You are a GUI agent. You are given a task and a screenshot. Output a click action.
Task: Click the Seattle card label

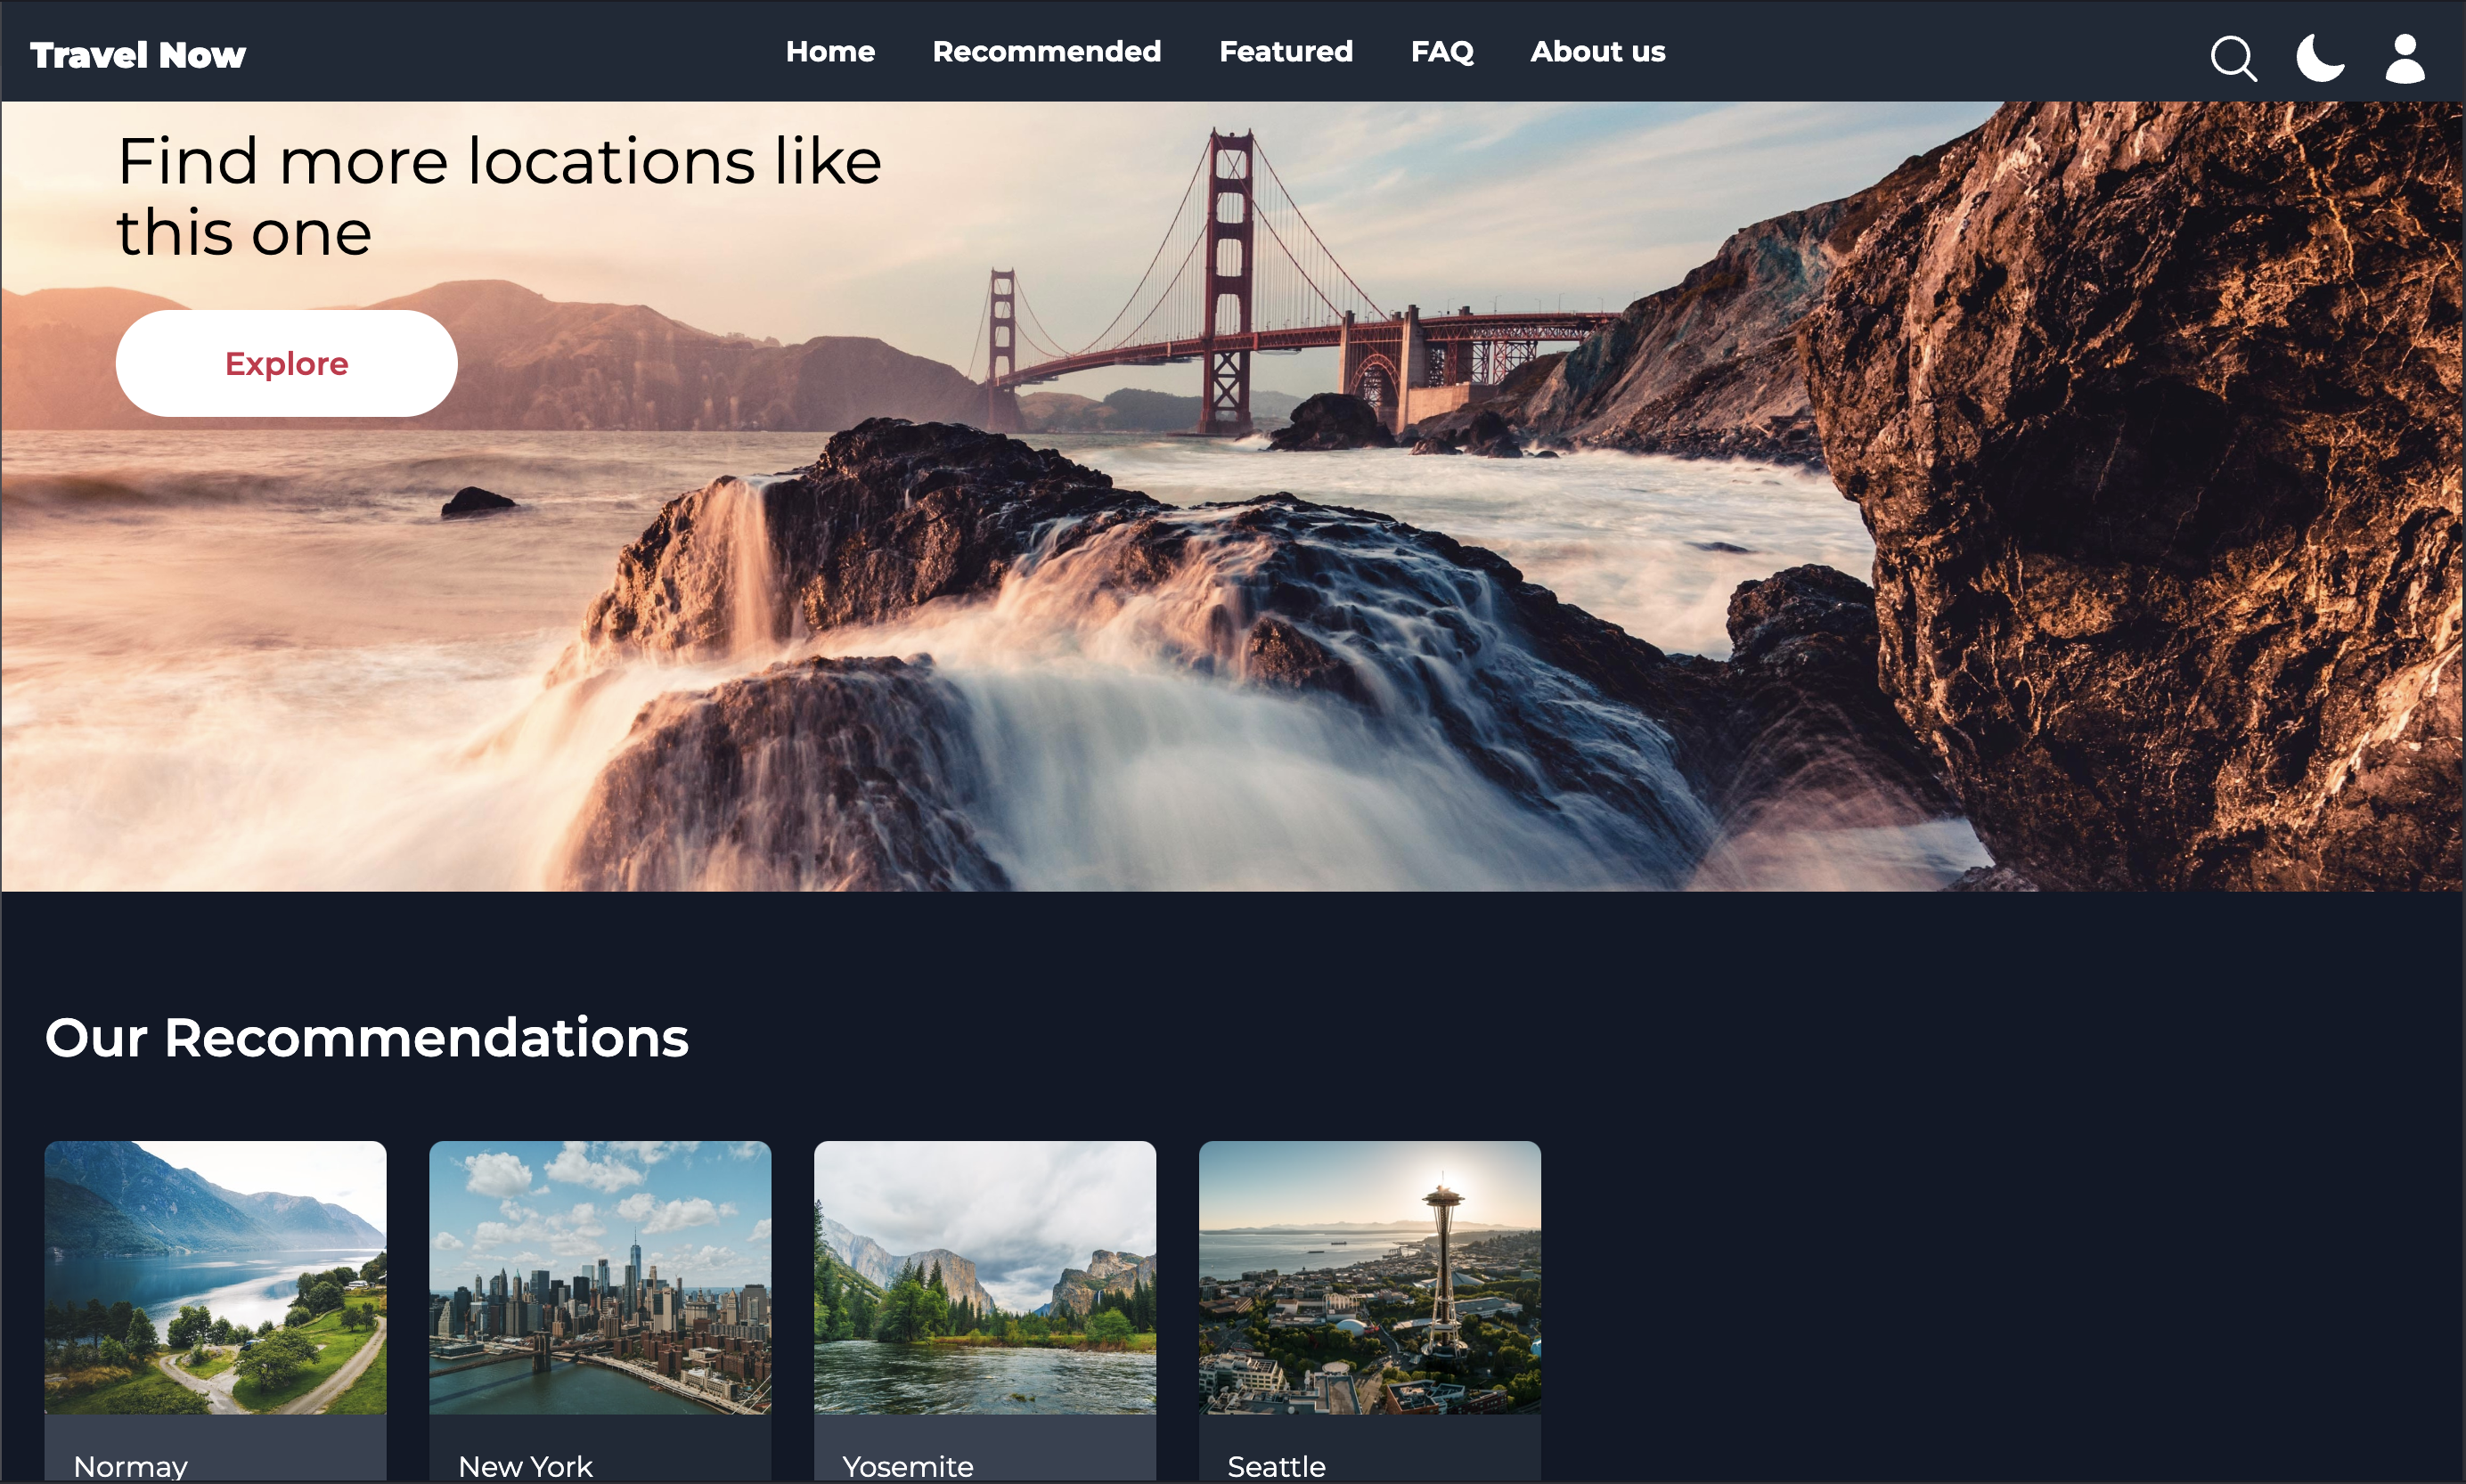pos(1276,1466)
